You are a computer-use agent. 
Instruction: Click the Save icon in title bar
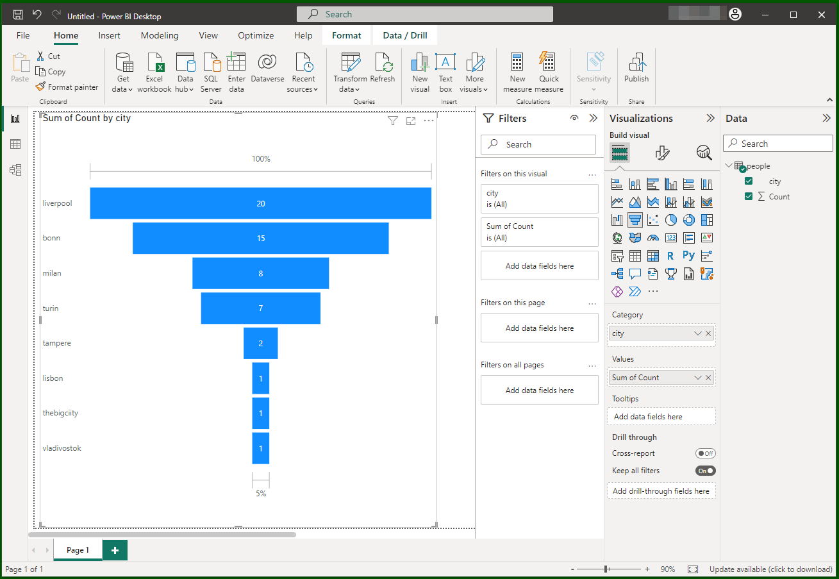tap(18, 15)
